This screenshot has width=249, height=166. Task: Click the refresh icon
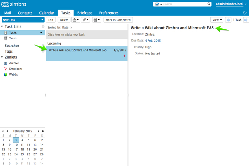(245, 13)
